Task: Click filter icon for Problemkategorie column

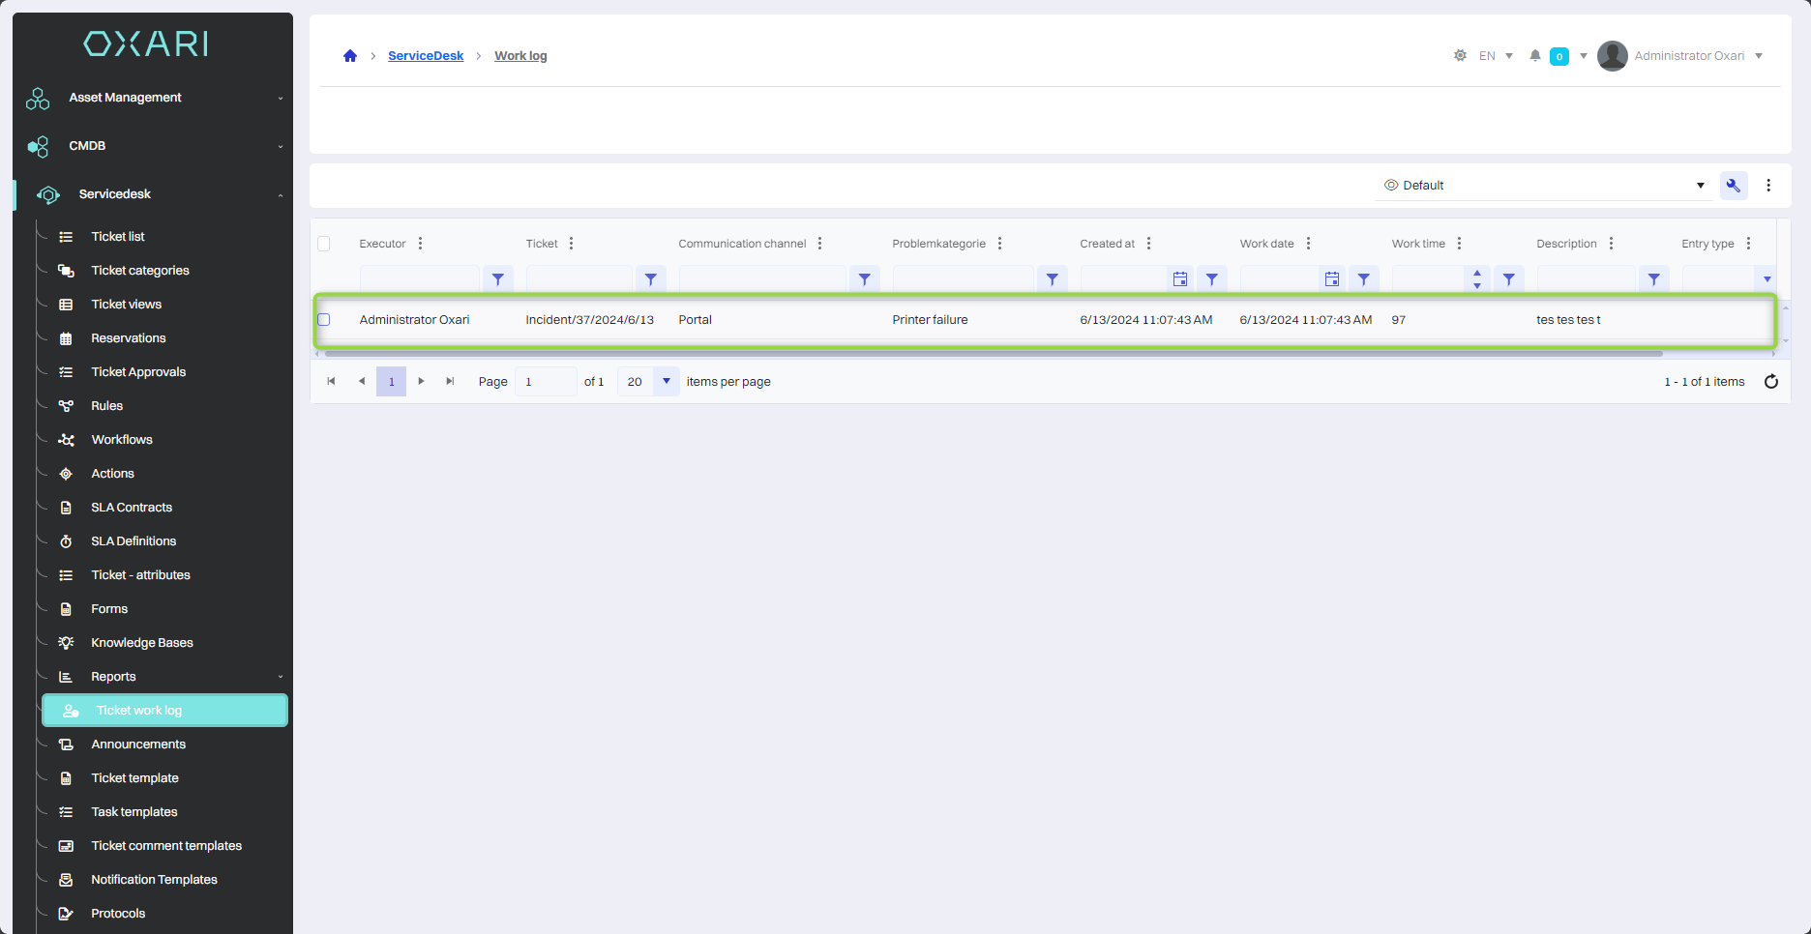Action: (1052, 279)
